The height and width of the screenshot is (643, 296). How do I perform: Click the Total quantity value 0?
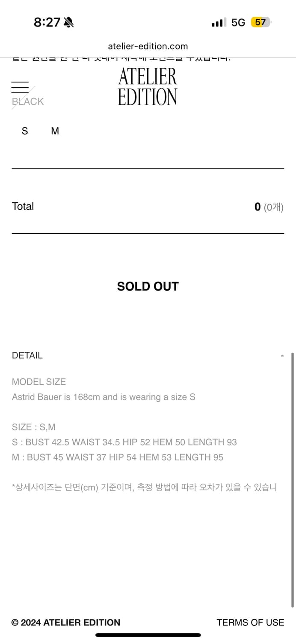pyautogui.click(x=258, y=207)
